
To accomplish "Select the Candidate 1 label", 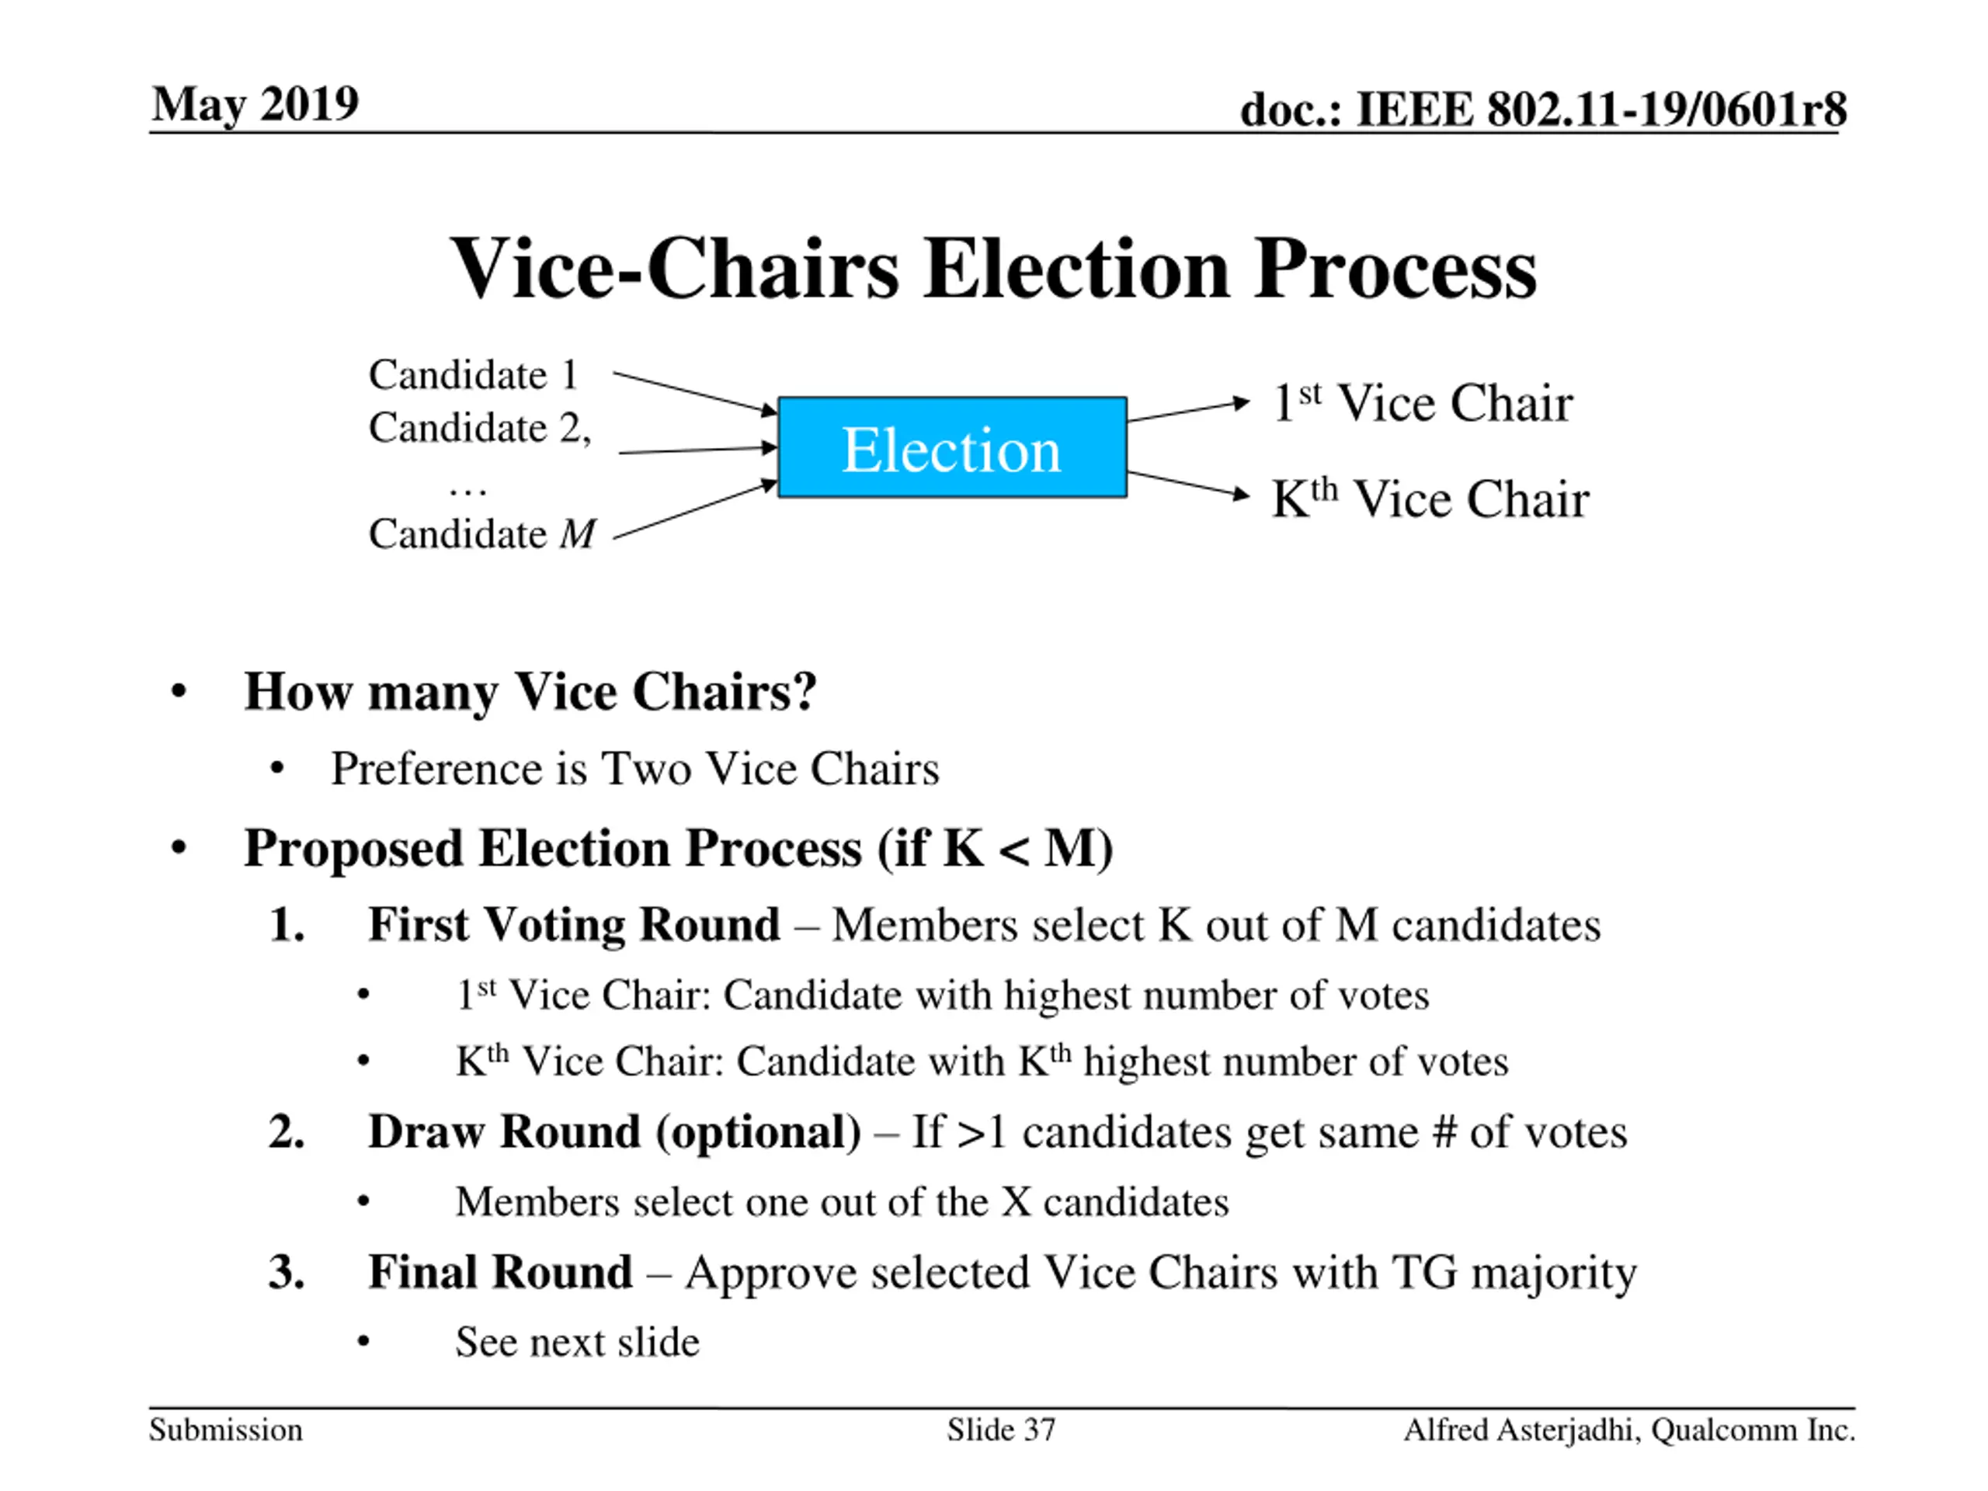I will (473, 375).
